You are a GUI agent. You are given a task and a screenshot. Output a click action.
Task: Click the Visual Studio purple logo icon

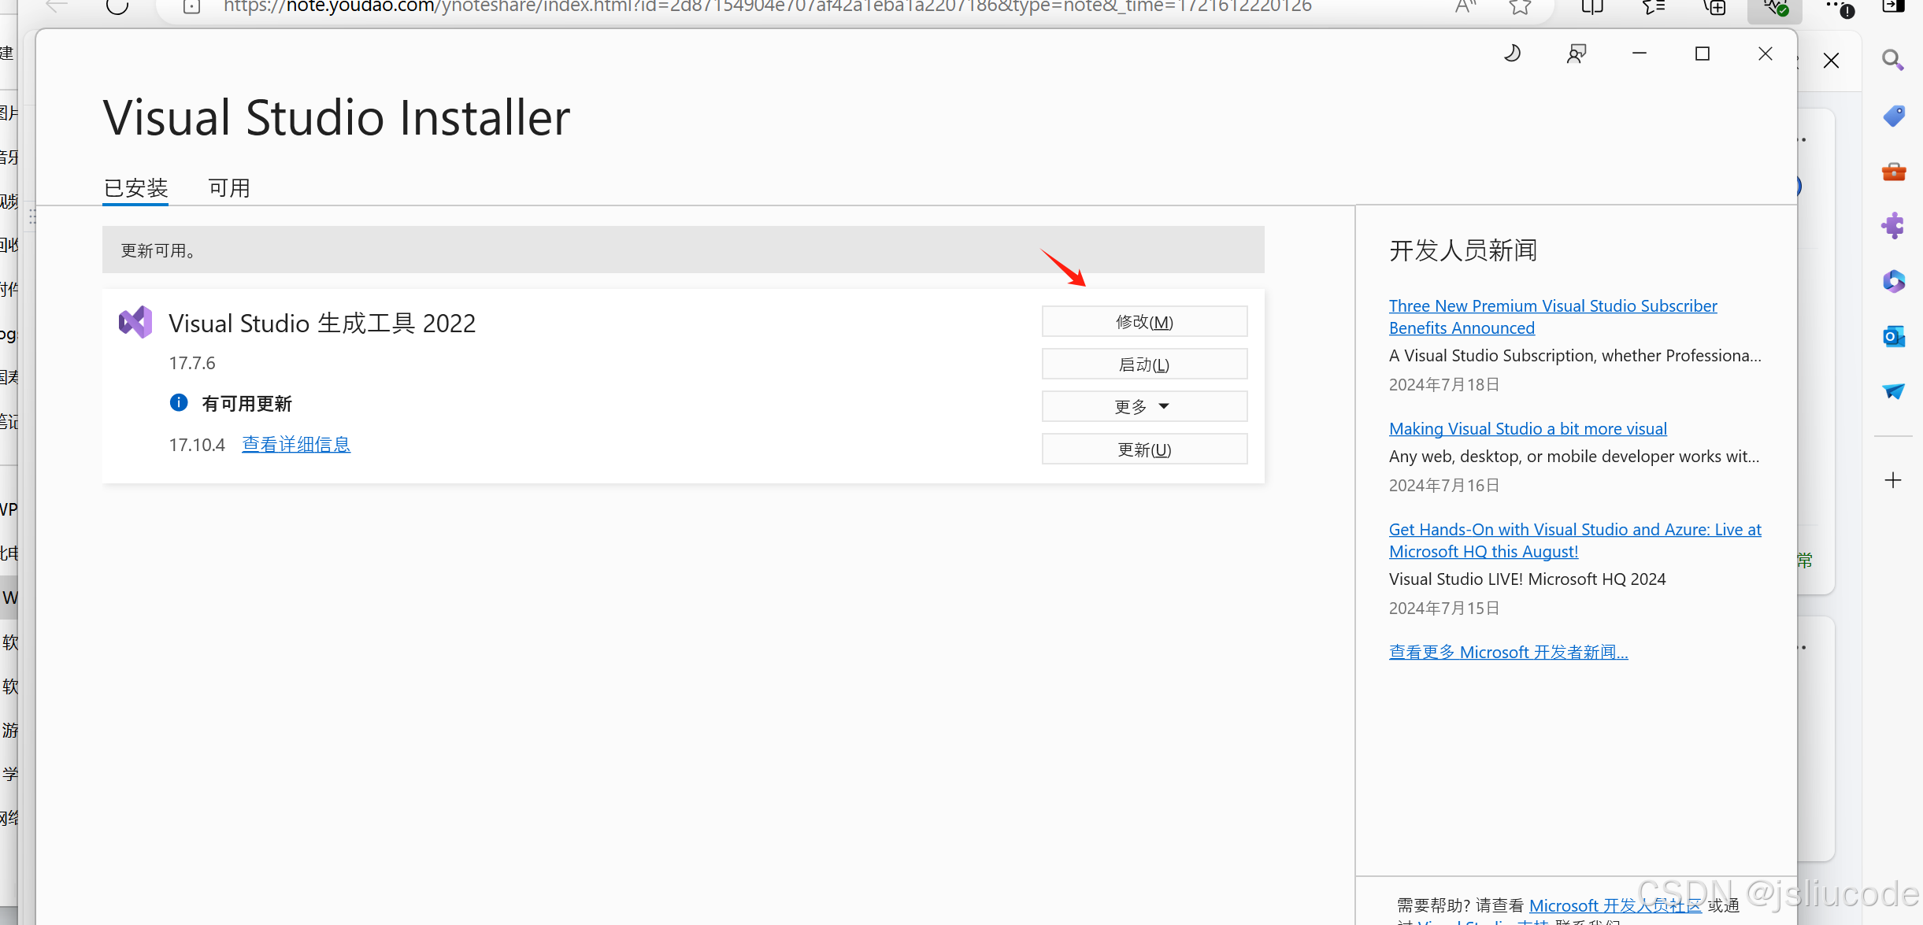tap(135, 323)
